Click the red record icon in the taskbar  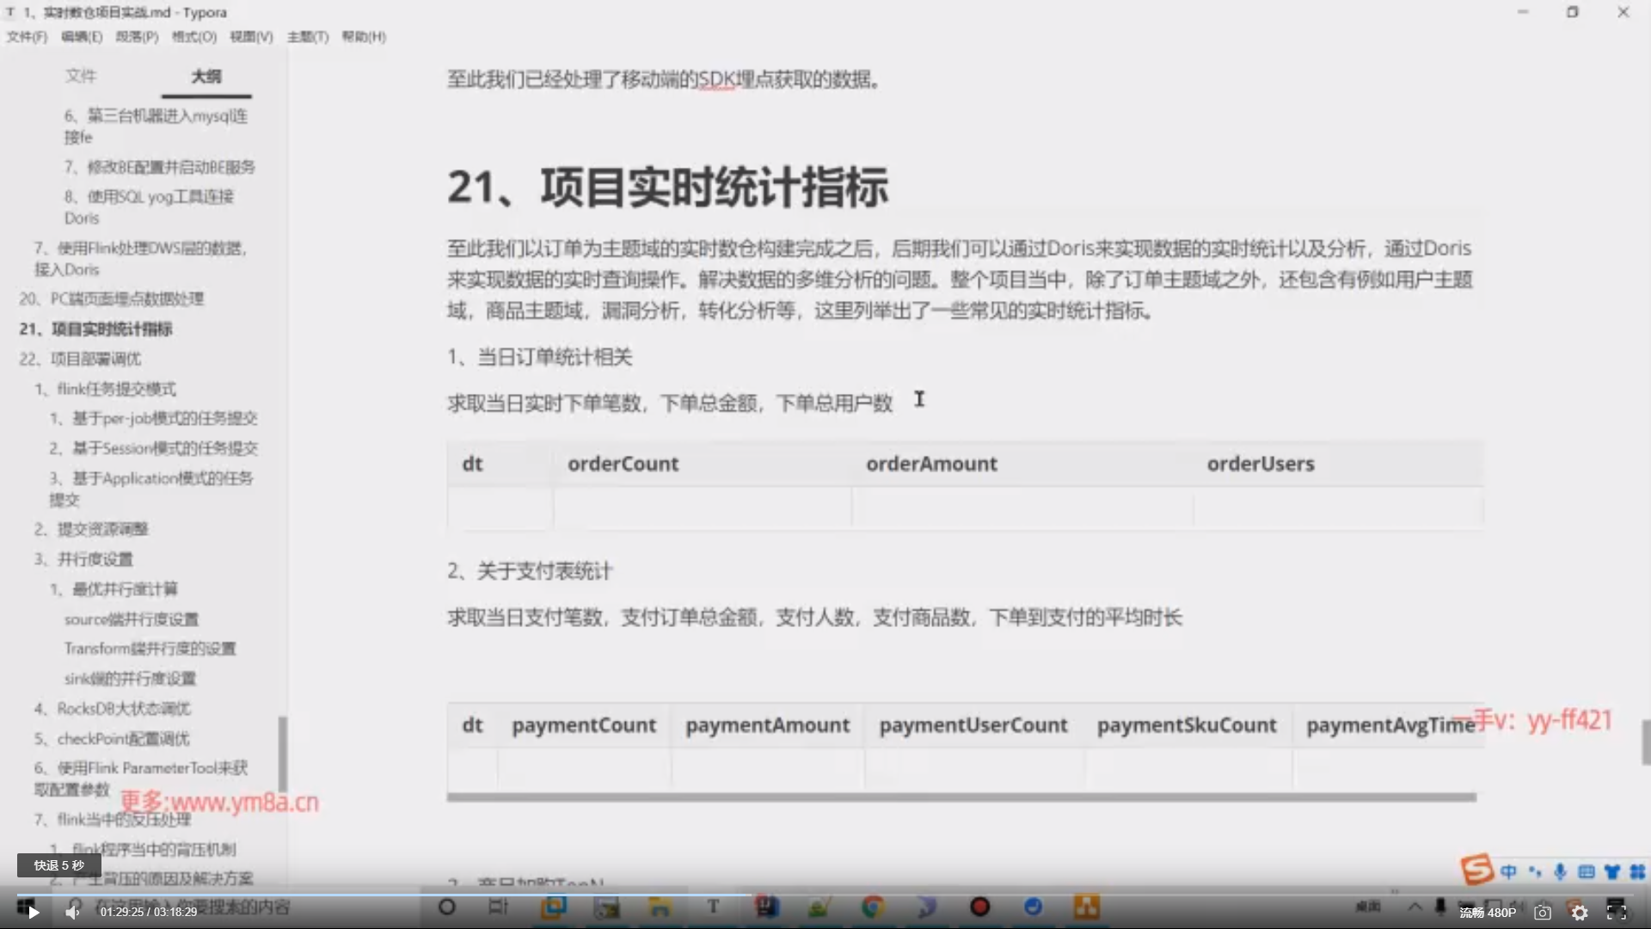[x=979, y=907]
